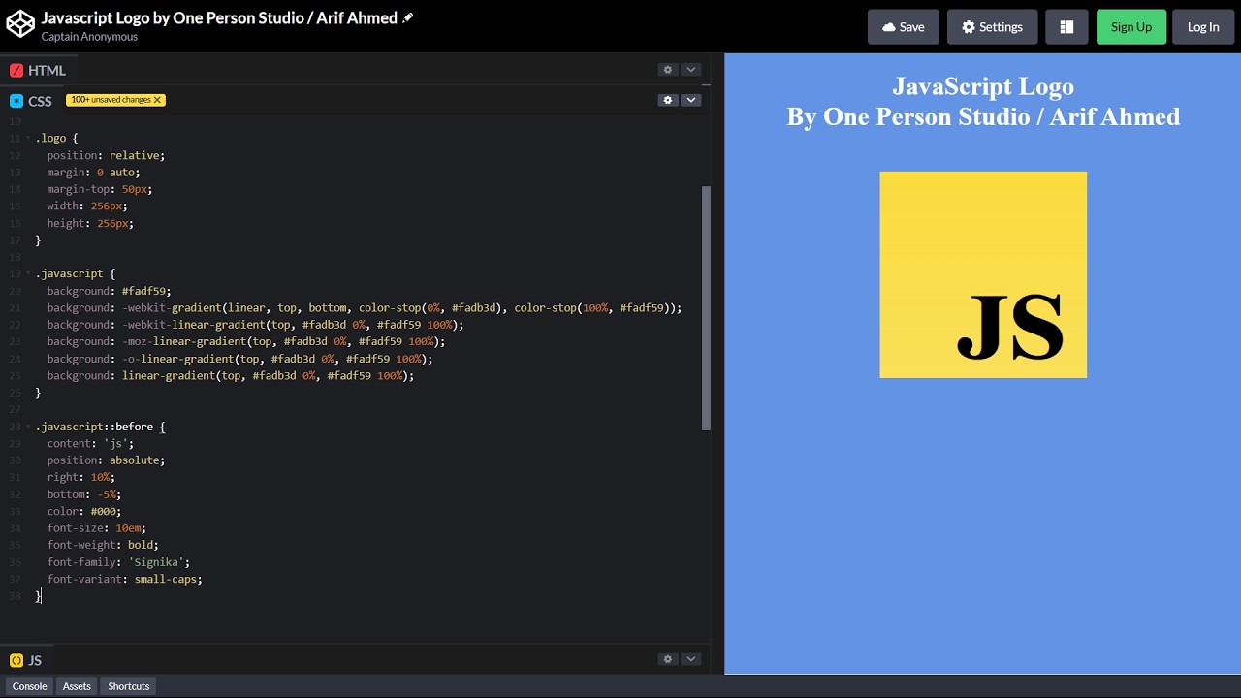Select the CSS editor tab
The height and width of the screenshot is (698, 1241).
[x=31, y=101]
